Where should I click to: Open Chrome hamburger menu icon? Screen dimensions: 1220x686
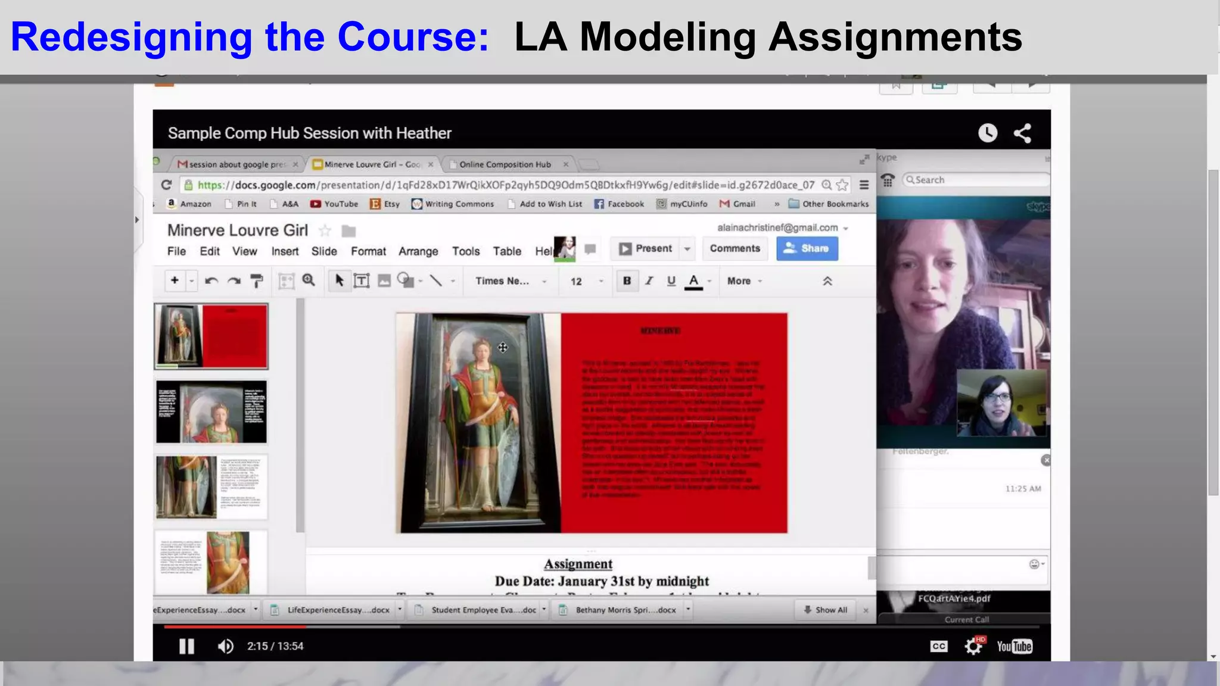[864, 185]
